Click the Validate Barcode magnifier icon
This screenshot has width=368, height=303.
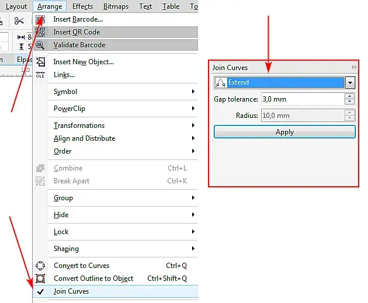click(40, 45)
